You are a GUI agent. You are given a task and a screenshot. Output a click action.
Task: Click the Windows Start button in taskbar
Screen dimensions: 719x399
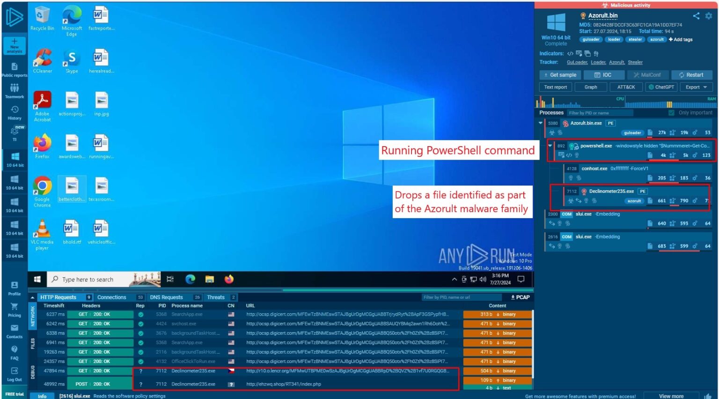pos(37,280)
